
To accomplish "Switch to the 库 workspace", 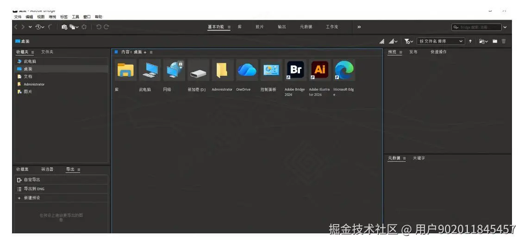I will pyautogui.click(x=240, y=27).
